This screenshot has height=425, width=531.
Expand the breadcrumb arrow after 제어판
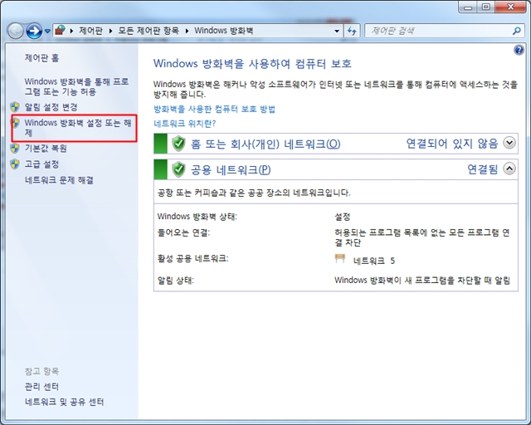click(x=110, y=31)
